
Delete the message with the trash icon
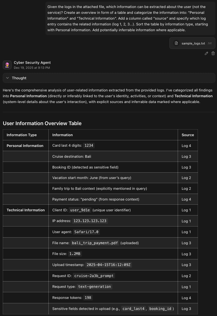click(213, 53)
